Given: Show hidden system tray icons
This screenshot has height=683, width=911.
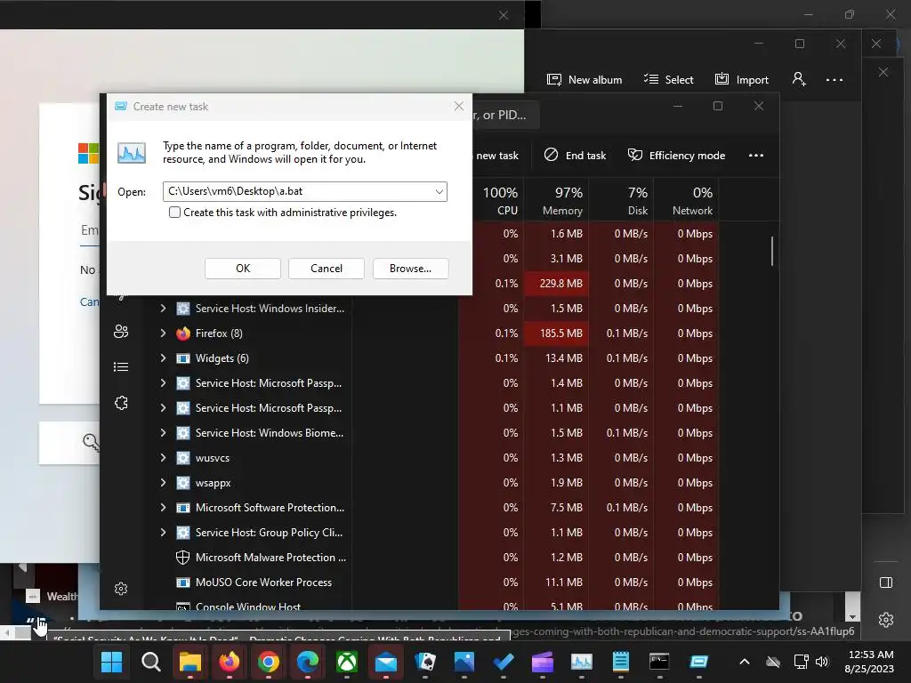Looking at the screenshot, I should pos(745,662).
